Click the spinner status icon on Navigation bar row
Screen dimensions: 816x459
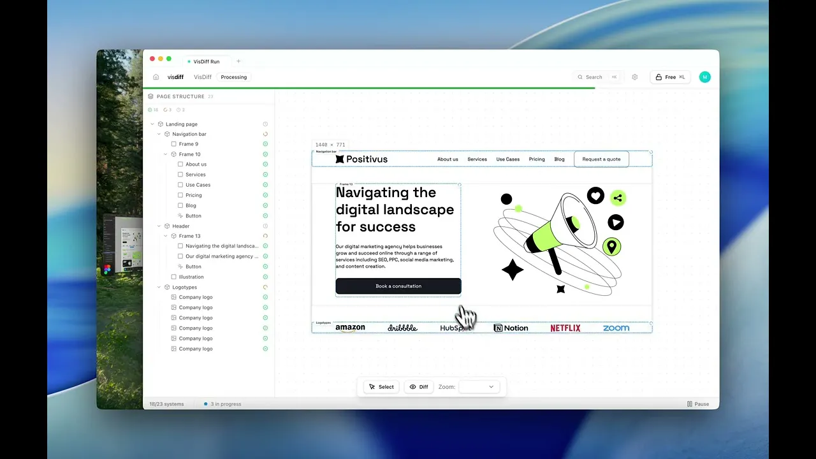tap(265, 134)
